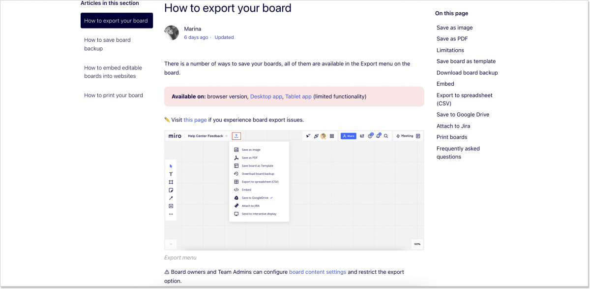
Task: Click the help icon showing a badge
Action: 370,136
